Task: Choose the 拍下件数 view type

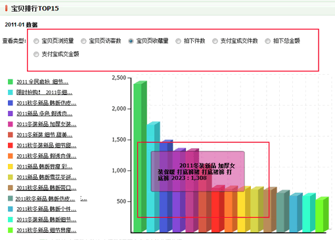Action: click(178, 41)
